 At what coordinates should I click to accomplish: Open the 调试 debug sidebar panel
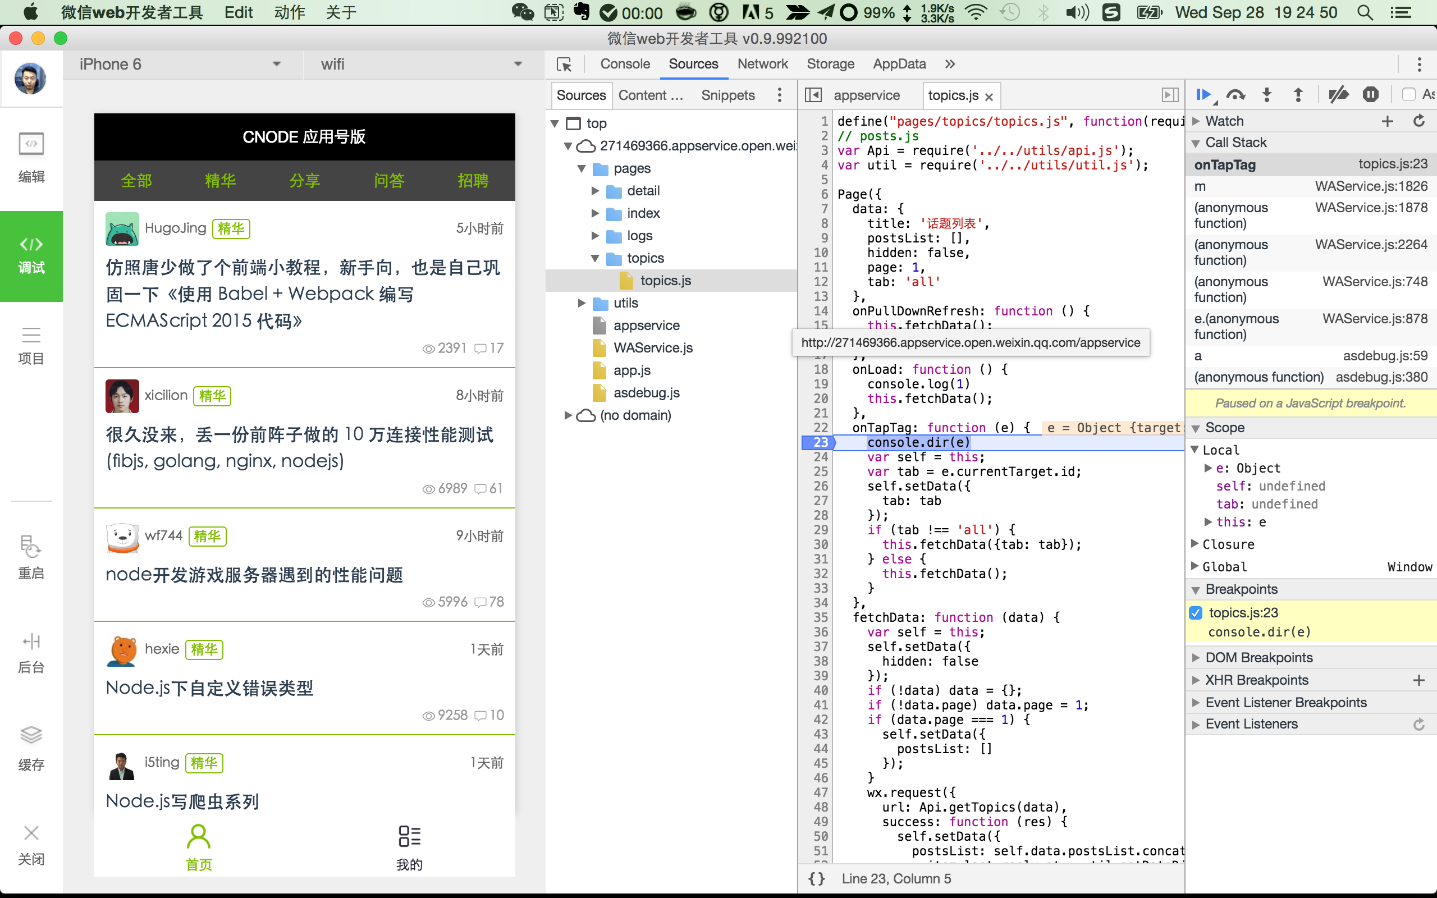coord(31,255)
